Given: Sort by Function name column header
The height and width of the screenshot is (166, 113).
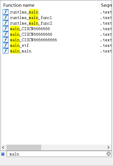Looking at the screenshot, I should pos(19,5).
